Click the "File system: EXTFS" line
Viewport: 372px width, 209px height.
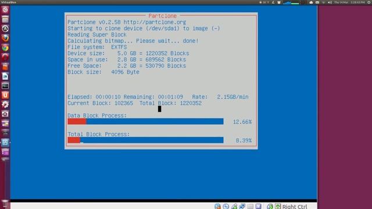coord(97,47)
